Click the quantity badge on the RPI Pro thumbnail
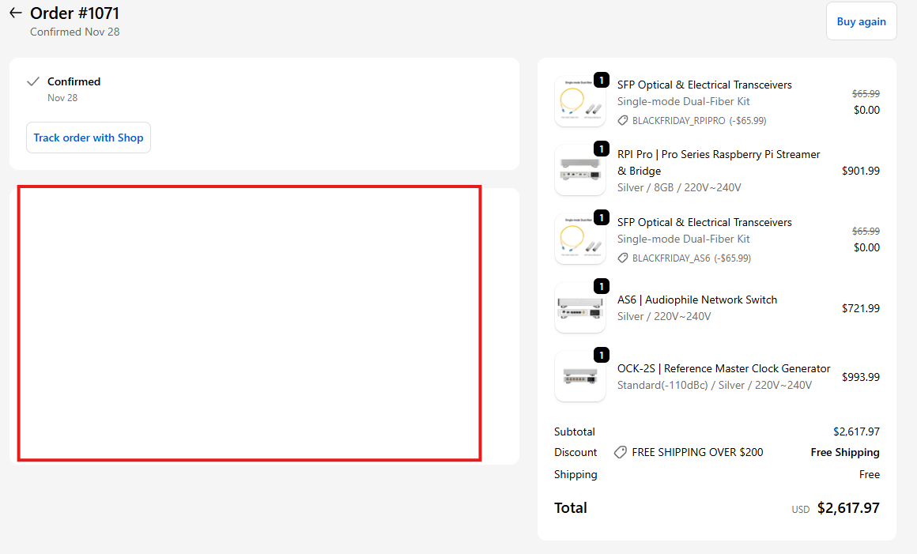This screenshot has height=554, width=917. click(602, 149)
